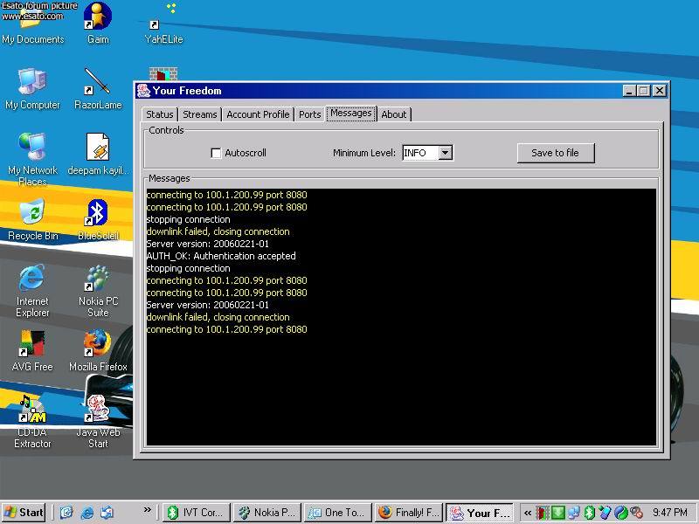Open the Account Profile tab
Viewport: 699px width, 524px height.
coord(258,114)
